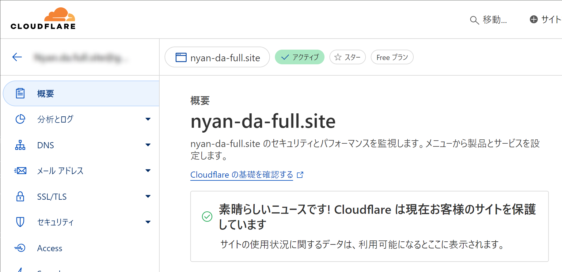This screenshot has width=562, height=272.
Task: Open the セキュリティ menu item
Action: click(x=81, y=222)
